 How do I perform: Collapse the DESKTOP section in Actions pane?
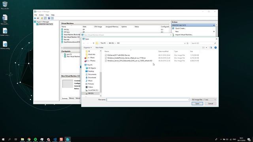[214, 25]
